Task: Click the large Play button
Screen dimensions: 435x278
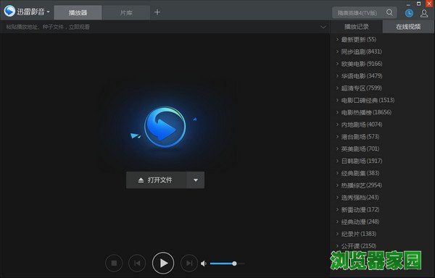Action: [163, 263]
